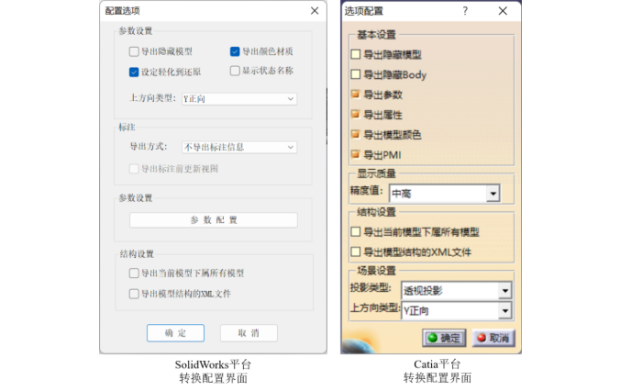Uncheck 导出属性 in Catia dialog

click(x=356, y=115)
